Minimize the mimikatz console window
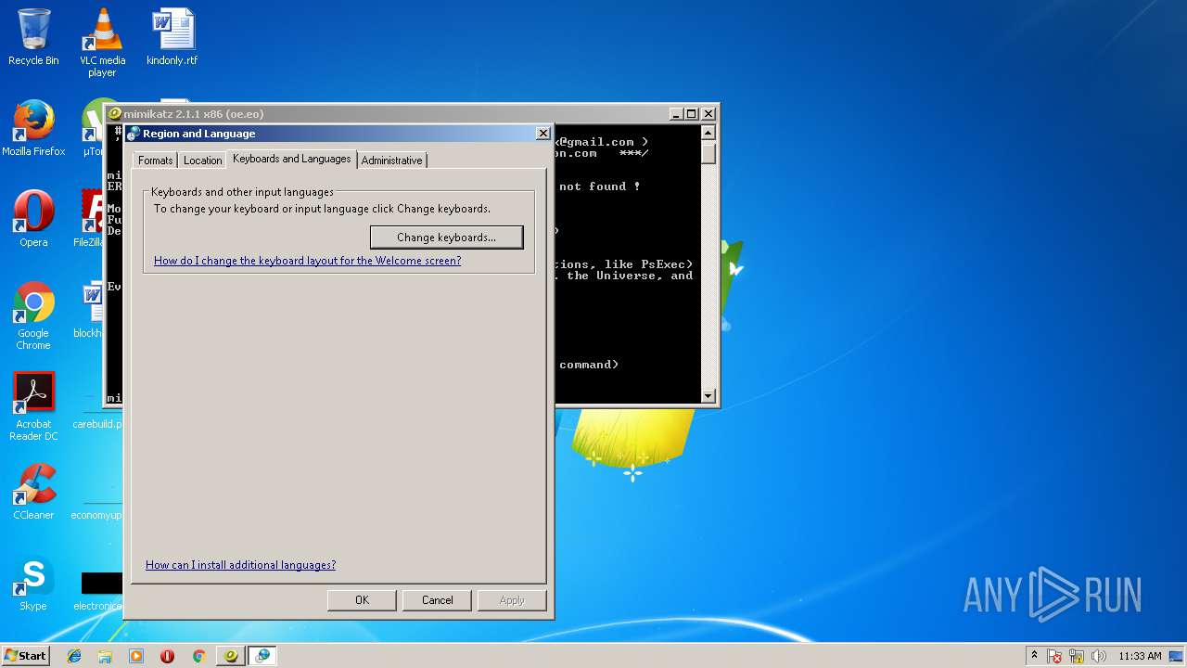 676,114
